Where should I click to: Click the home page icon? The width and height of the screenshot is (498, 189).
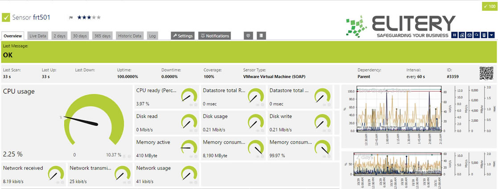click(462, 35)
